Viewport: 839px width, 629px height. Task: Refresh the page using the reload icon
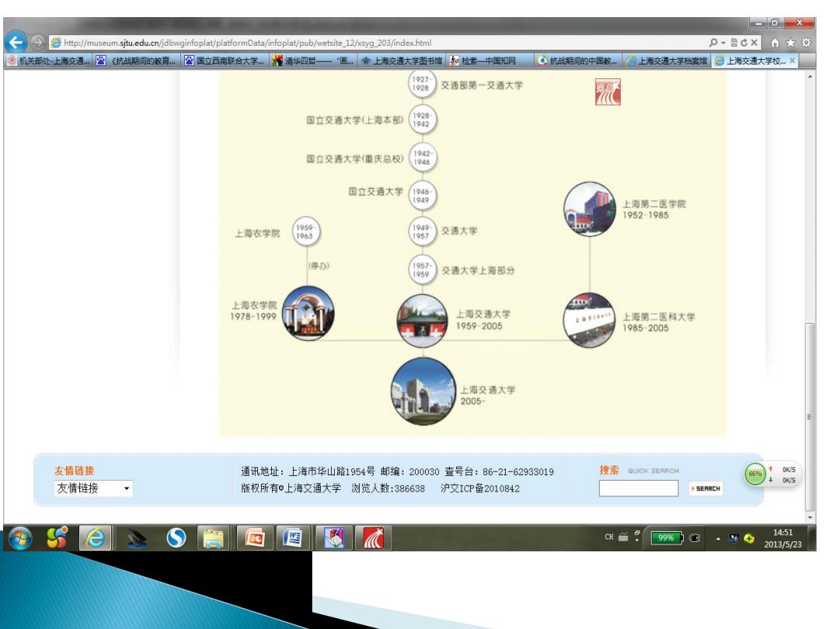tap(743, 42)
